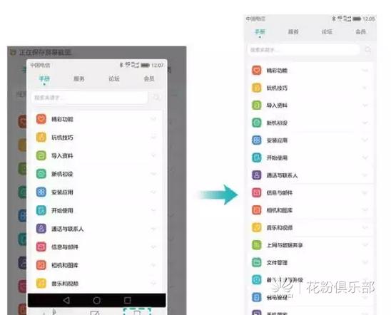This screenshot has width=391, height=315.
Task: Tap the 新机初设 icon in left screenshot
Action: 41,174
